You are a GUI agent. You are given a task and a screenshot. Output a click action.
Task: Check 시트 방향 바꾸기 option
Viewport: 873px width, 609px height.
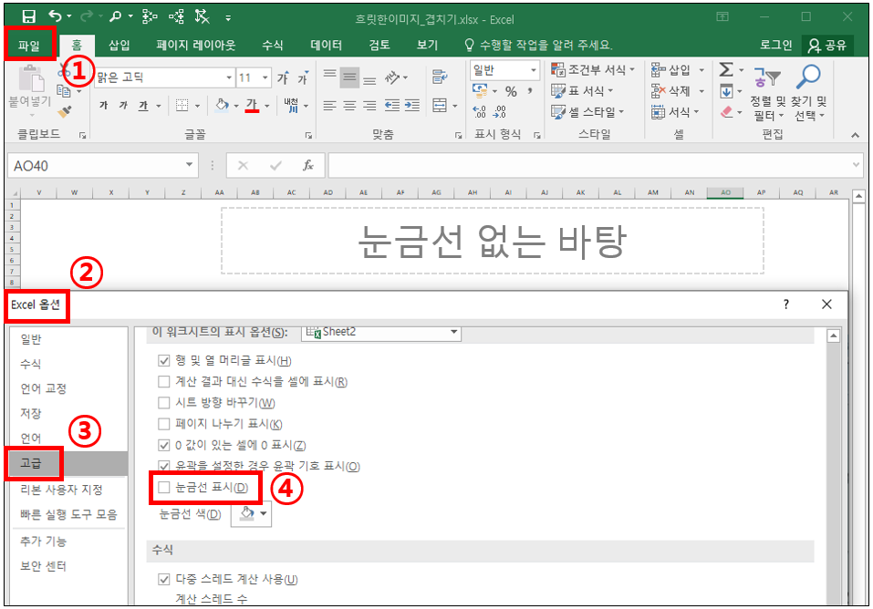tap(163, 402)
